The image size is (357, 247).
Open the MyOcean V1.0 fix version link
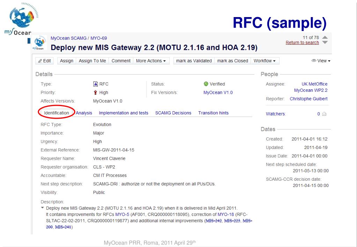pyautogui.click(x=218, y=92)
